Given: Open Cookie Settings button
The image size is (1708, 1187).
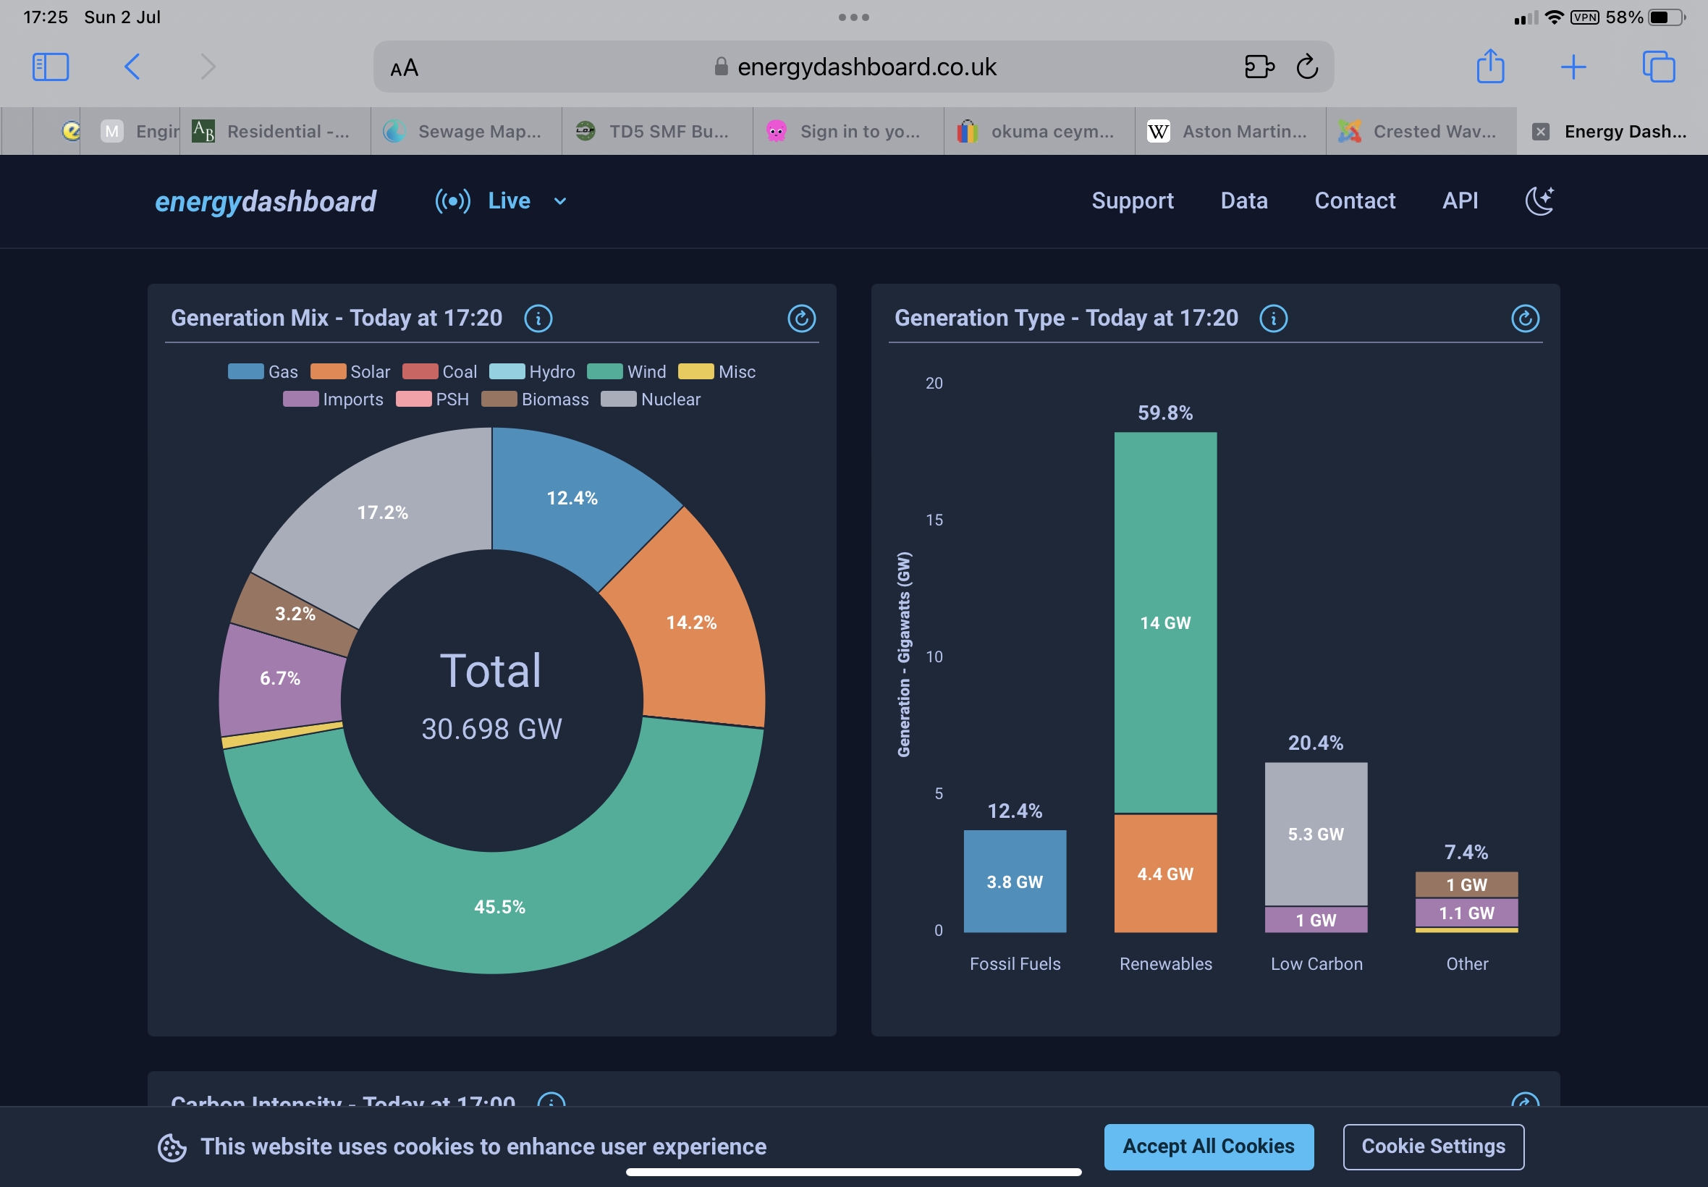Looking at the screenshot, I should point(1432,1146).
